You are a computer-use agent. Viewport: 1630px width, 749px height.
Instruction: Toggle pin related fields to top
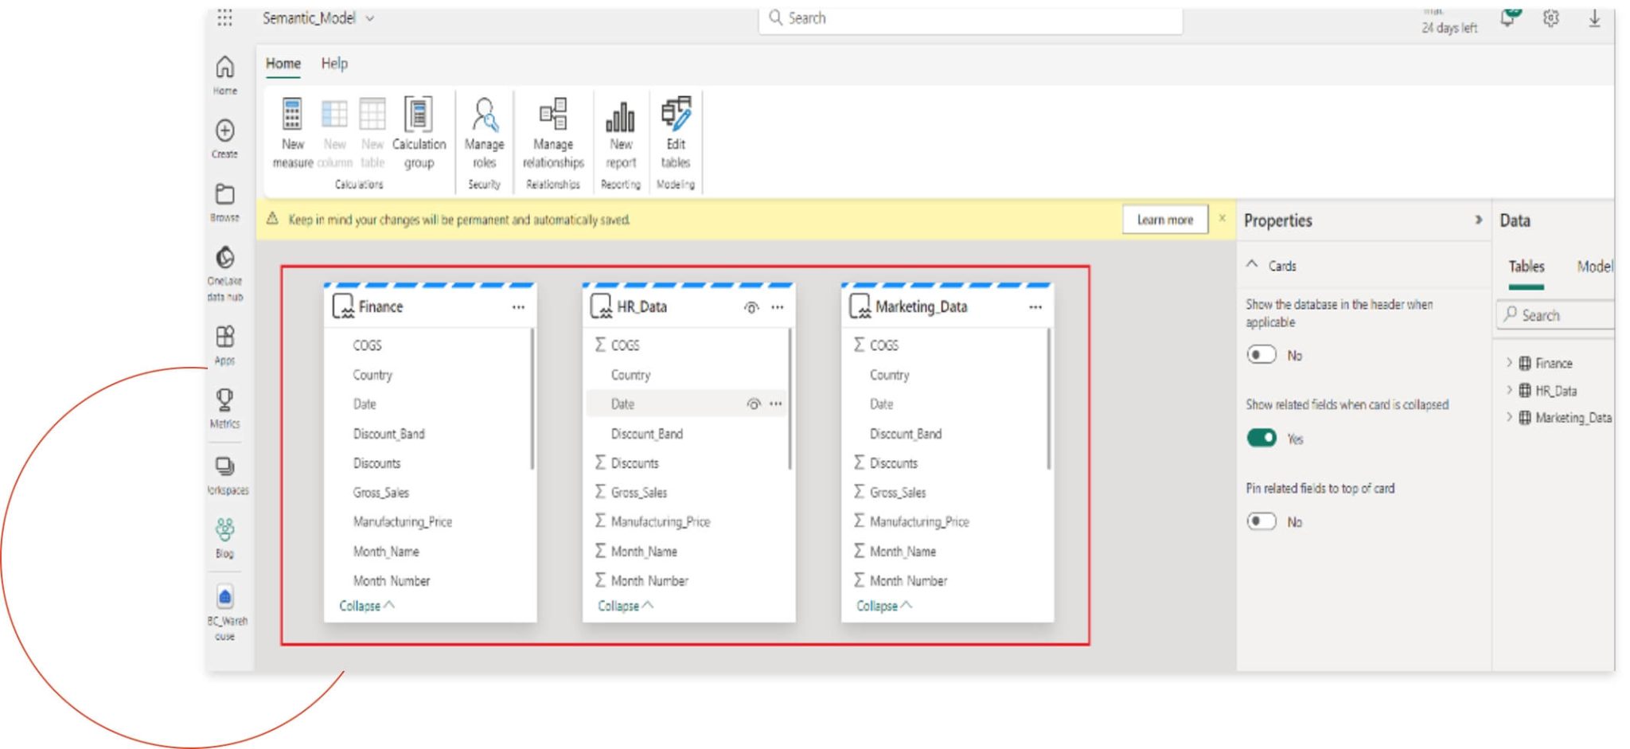(x=1261, y=521)
